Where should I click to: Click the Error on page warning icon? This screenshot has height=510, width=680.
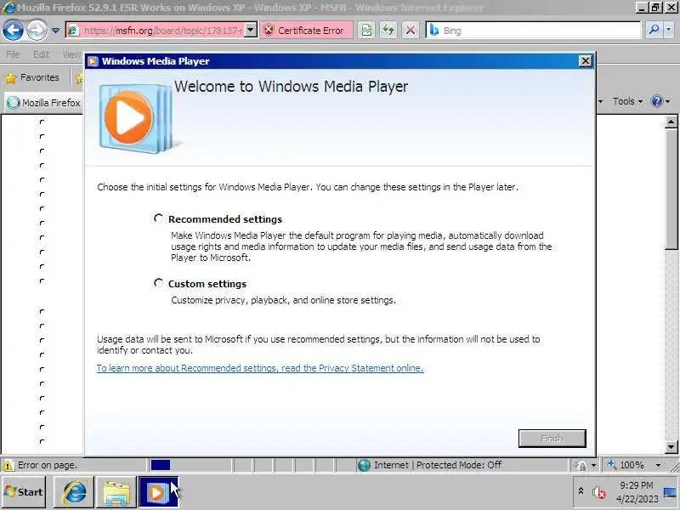click(x=8, y=465)
